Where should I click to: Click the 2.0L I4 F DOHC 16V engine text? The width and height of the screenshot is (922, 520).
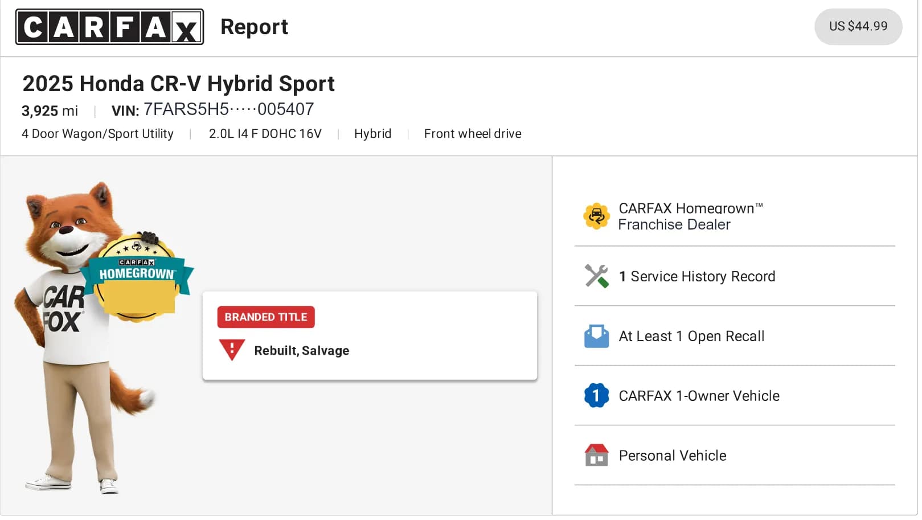click(265, 134)
